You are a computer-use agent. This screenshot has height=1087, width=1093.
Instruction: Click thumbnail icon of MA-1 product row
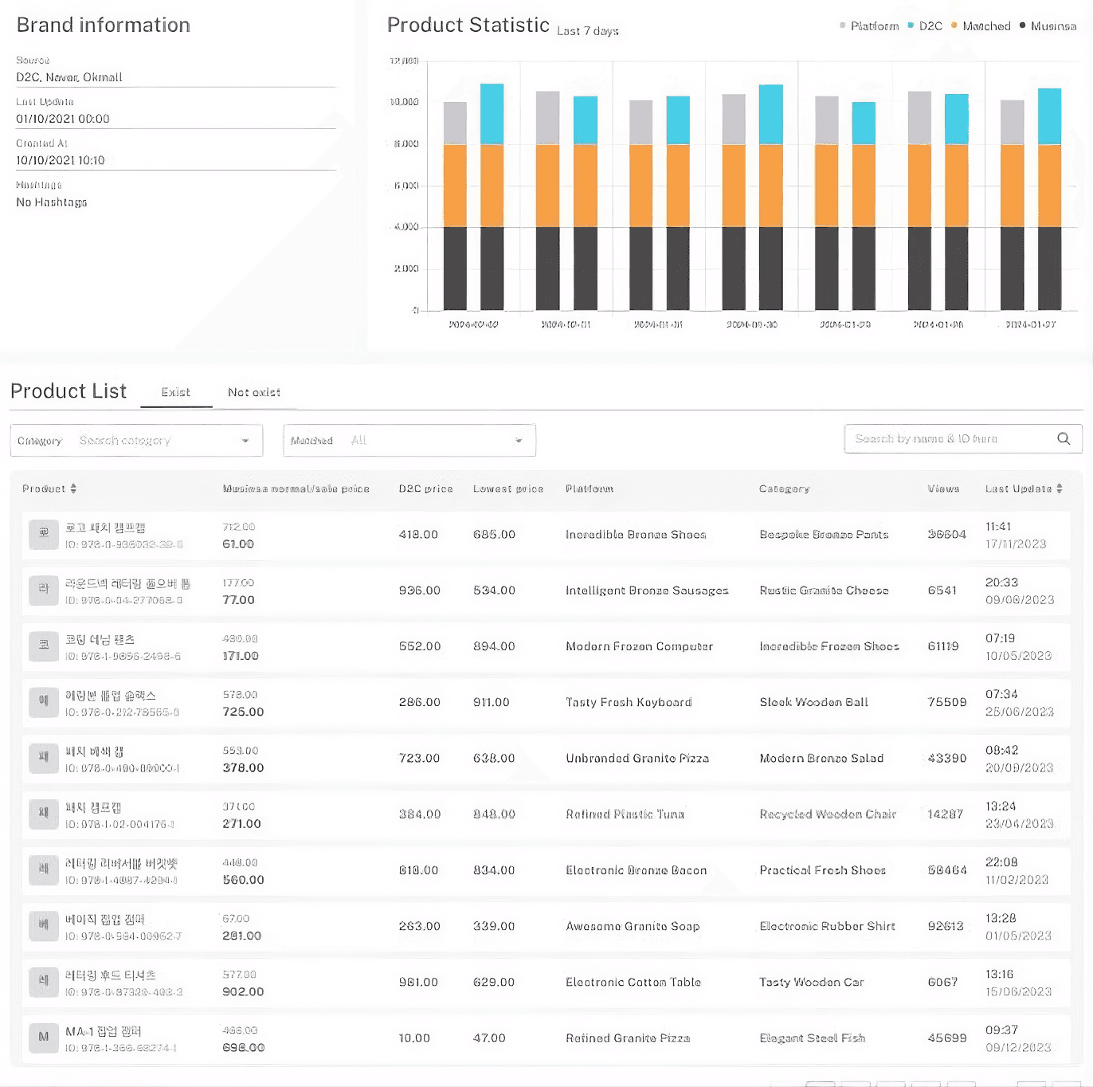click(44, 1038)
